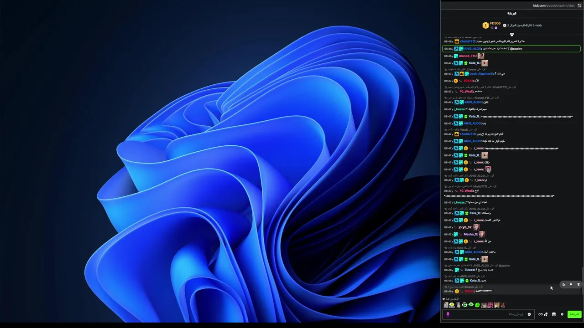Click the heart subscribers-only label above emotes
The image size is (584, 328).
tap(451, 299)
